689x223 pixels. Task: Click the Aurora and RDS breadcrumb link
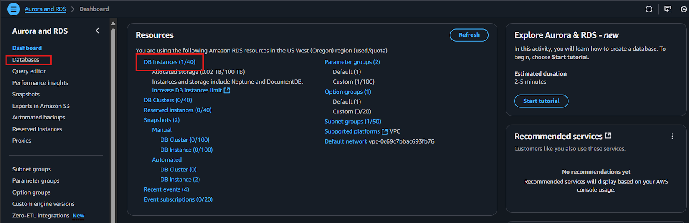[45, 9]
